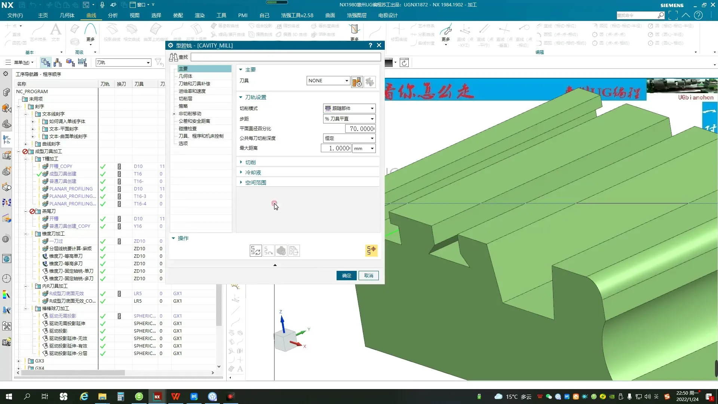Select 几何体 in the dialog side list

[185, 76]
